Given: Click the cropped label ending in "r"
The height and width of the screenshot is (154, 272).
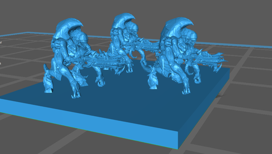Looking at the screenshot, I should [1, 42].
